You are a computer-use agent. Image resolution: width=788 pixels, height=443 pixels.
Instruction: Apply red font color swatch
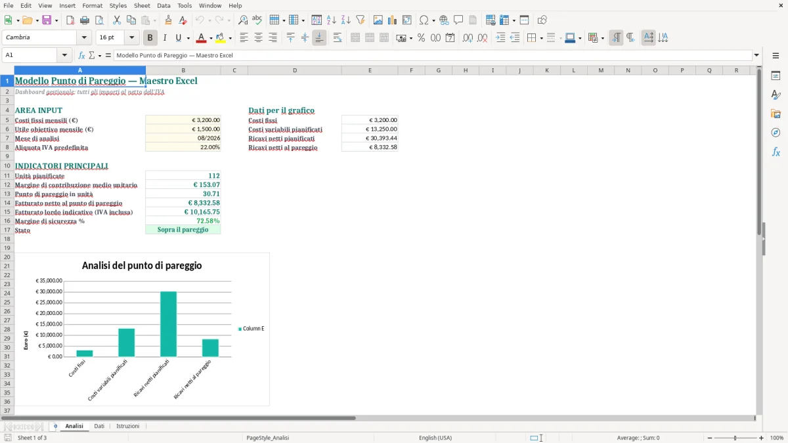(201, 38)
